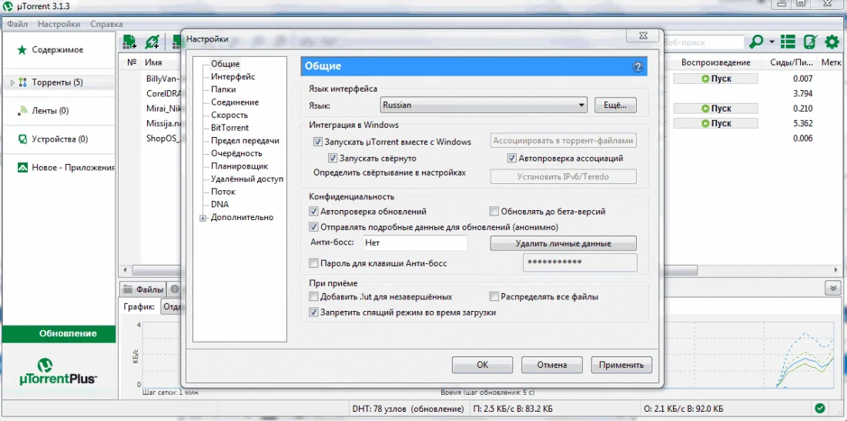This screenshot has width=847, height=421.
Task: Select Скорость in the settings tree
Action: coord(229,115)
